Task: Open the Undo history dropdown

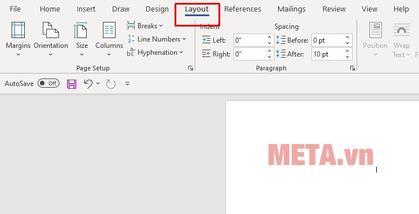Action: tap(98, 84)
